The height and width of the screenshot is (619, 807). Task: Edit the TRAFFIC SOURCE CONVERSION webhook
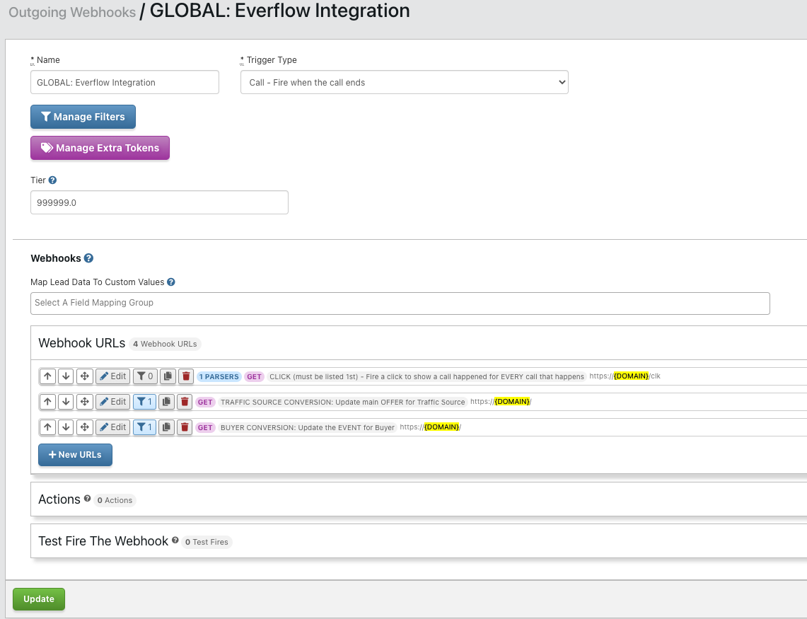tap(112, 402)
